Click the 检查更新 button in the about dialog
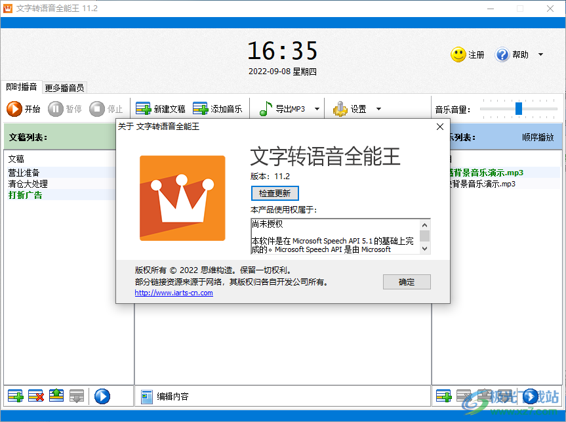Image resolution: width=566 pixels, height=422 pixels. [x=275, y=194]
